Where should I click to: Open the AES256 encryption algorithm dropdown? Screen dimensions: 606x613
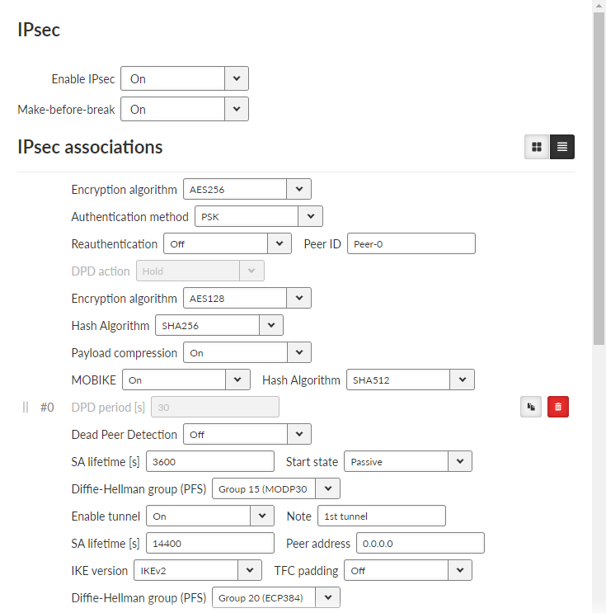tap(247, 189)
